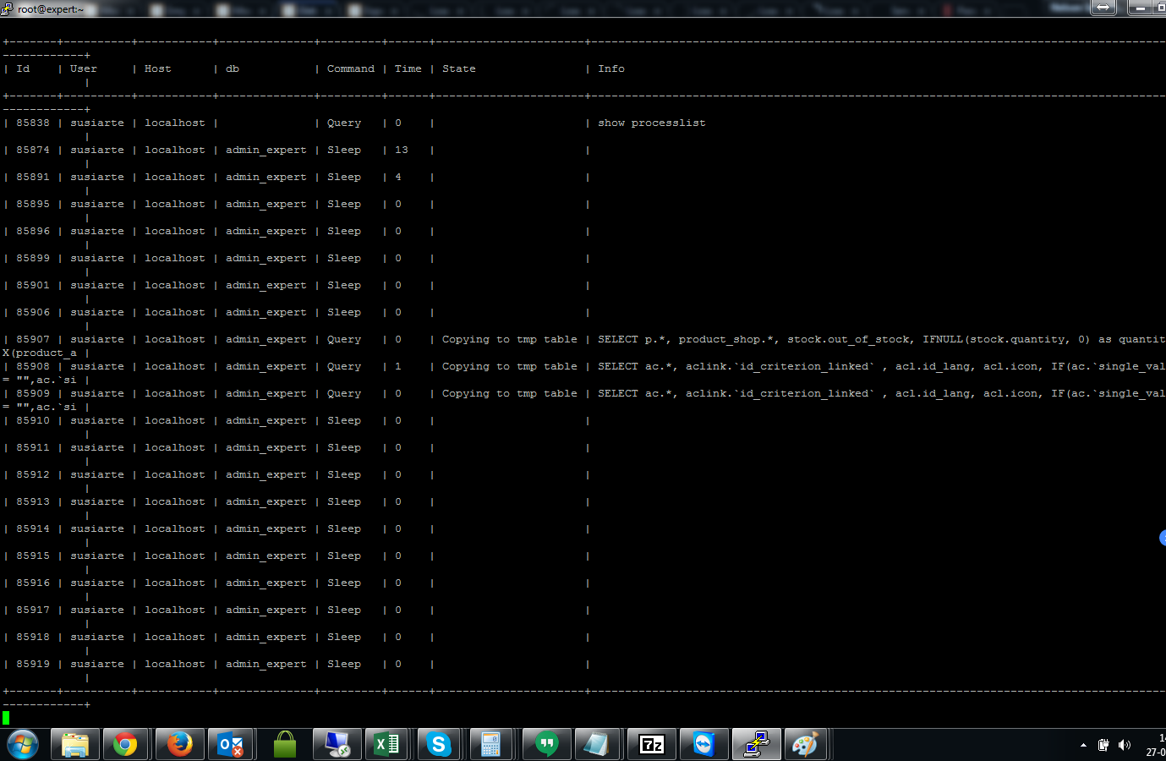Launch Firefox from the taskbar
Screen dimensions: 1166x761
pyautogui.click(x=179, y=745)
